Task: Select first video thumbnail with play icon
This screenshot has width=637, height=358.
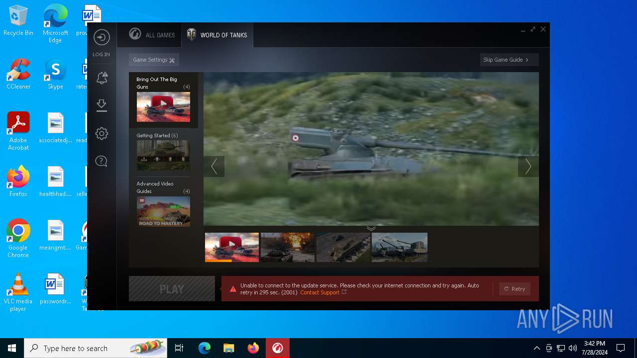Action: point(232,247)
